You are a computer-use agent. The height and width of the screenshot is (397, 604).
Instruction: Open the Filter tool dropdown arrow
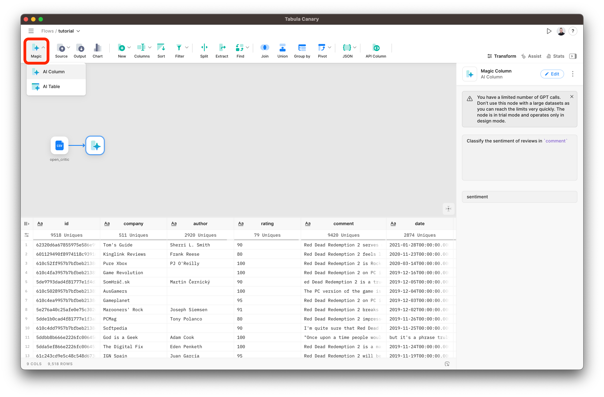tap(187, 47)
